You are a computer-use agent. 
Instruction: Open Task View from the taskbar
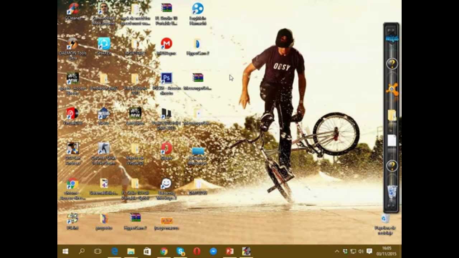click(x=98, y=252)
